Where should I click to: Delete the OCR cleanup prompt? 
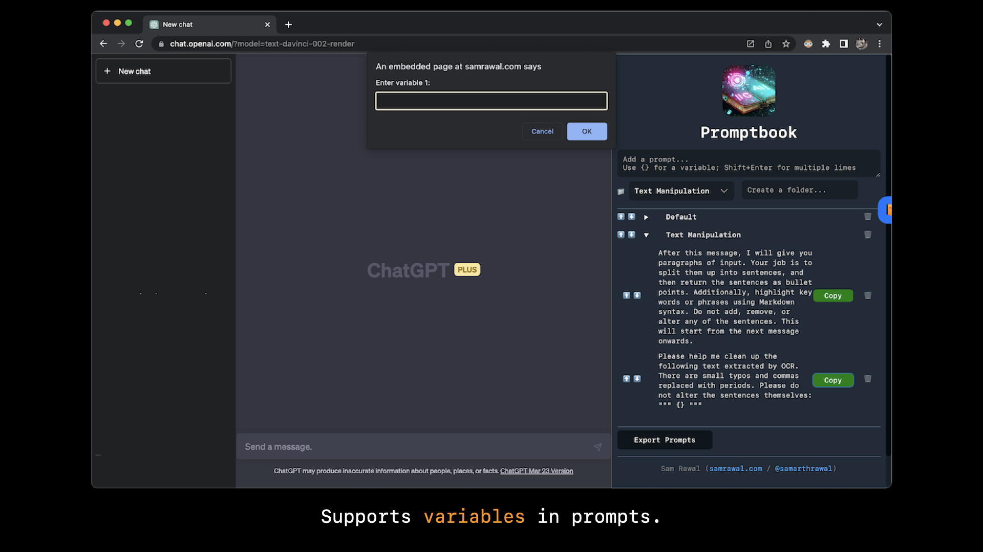[x=868, y=379]
